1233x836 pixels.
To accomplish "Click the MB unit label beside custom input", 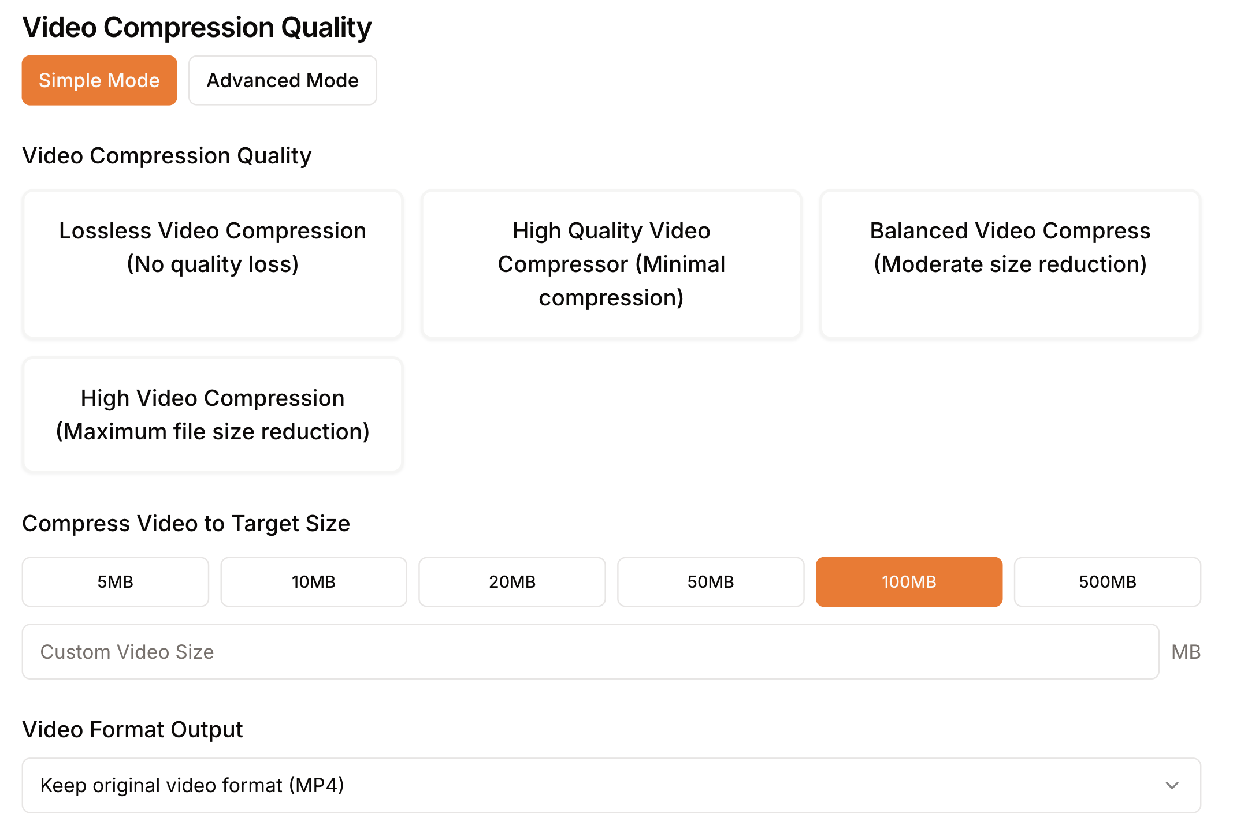I will coord(1185,652).
